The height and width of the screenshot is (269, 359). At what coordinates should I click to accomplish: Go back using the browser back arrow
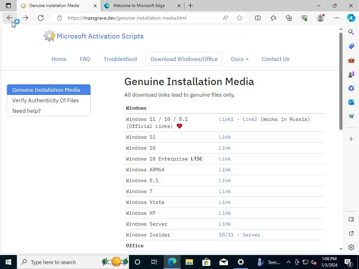(9, 18)
